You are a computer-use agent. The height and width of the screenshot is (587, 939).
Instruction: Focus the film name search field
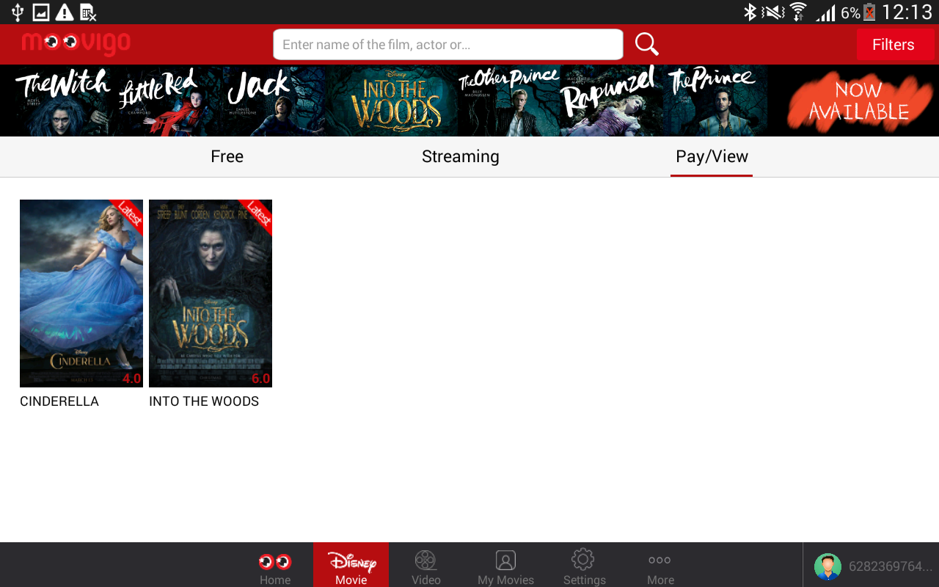pos(448,45)
